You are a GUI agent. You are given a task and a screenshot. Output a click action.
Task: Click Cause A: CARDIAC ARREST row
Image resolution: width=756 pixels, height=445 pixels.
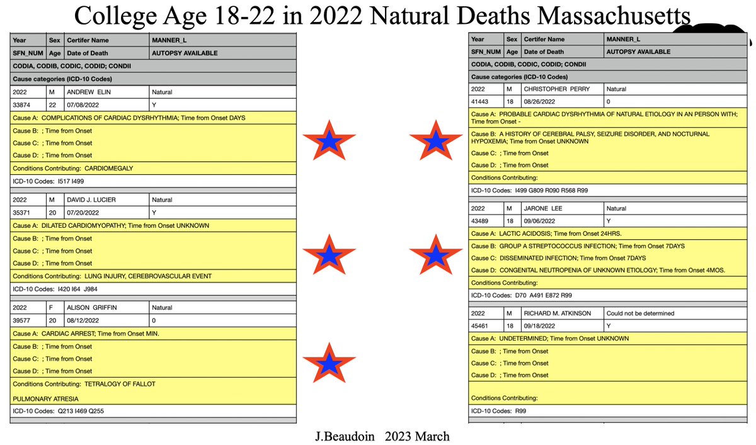click(x=152, y=334)
